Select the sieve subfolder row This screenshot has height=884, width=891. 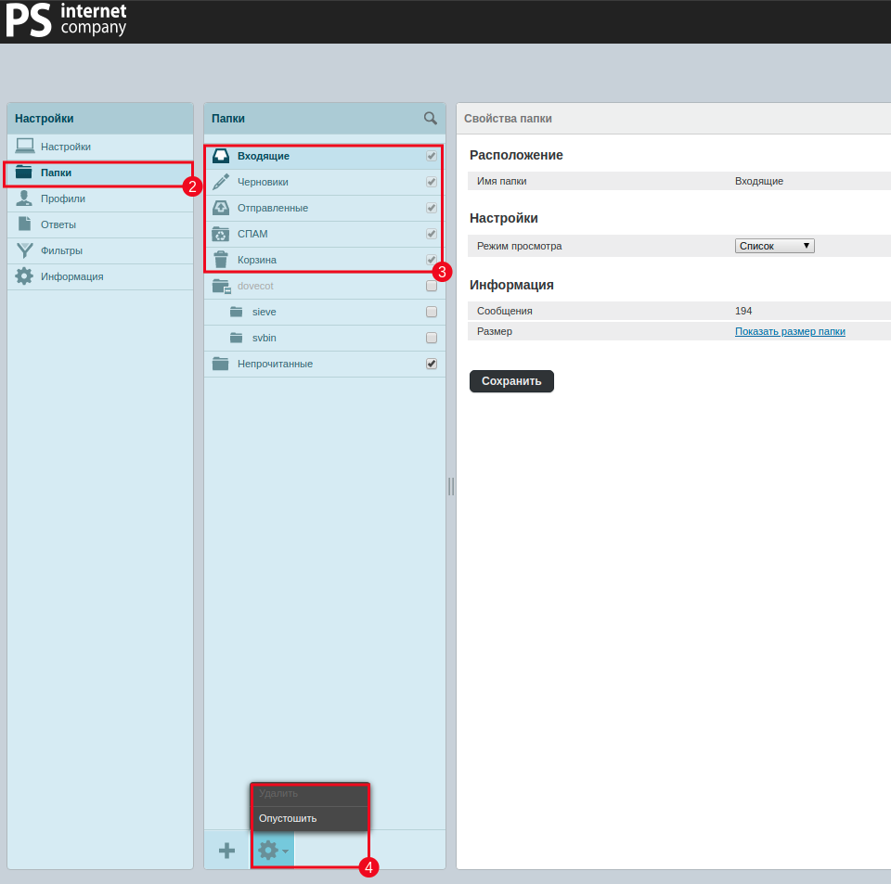[325, 312]
